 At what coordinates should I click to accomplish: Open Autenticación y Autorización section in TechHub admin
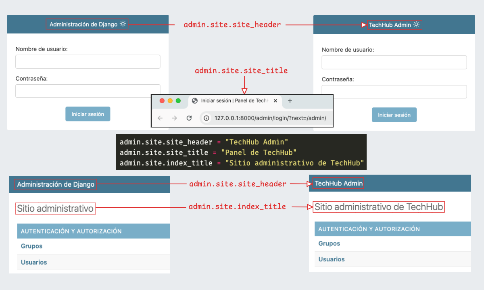[369, 229]
